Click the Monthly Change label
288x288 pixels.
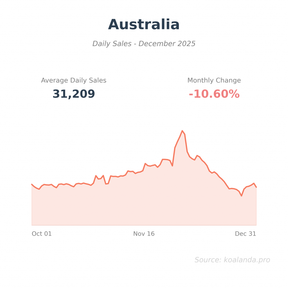point(214,80)
